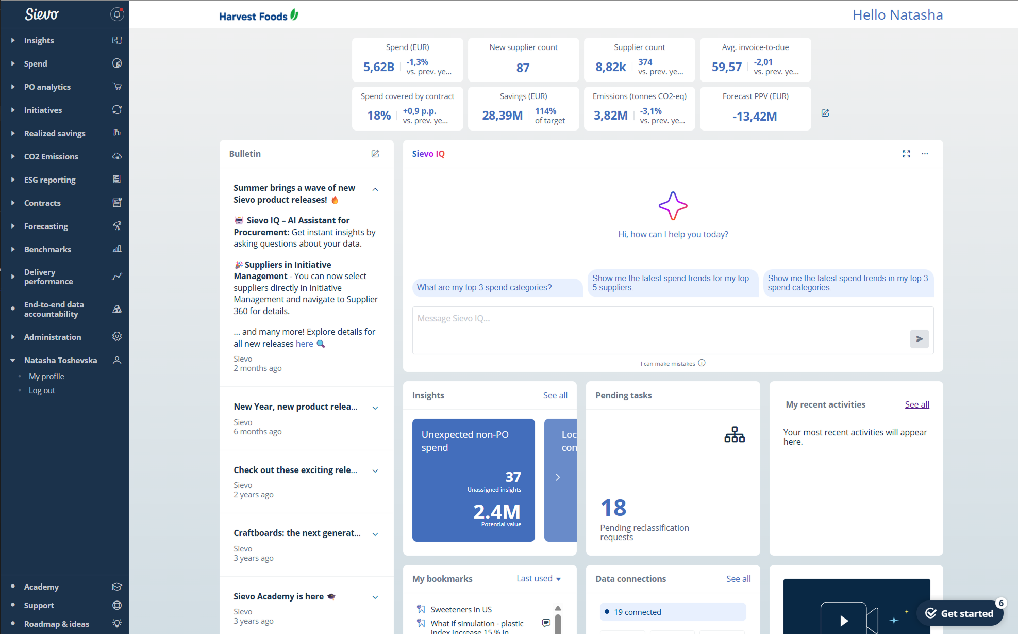
Task: Click the Message Sievo IQ input field
Action: [x=660, y=330]
